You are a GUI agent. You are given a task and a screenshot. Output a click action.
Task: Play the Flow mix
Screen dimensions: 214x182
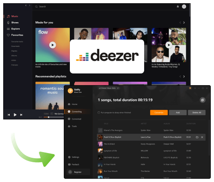52,45
